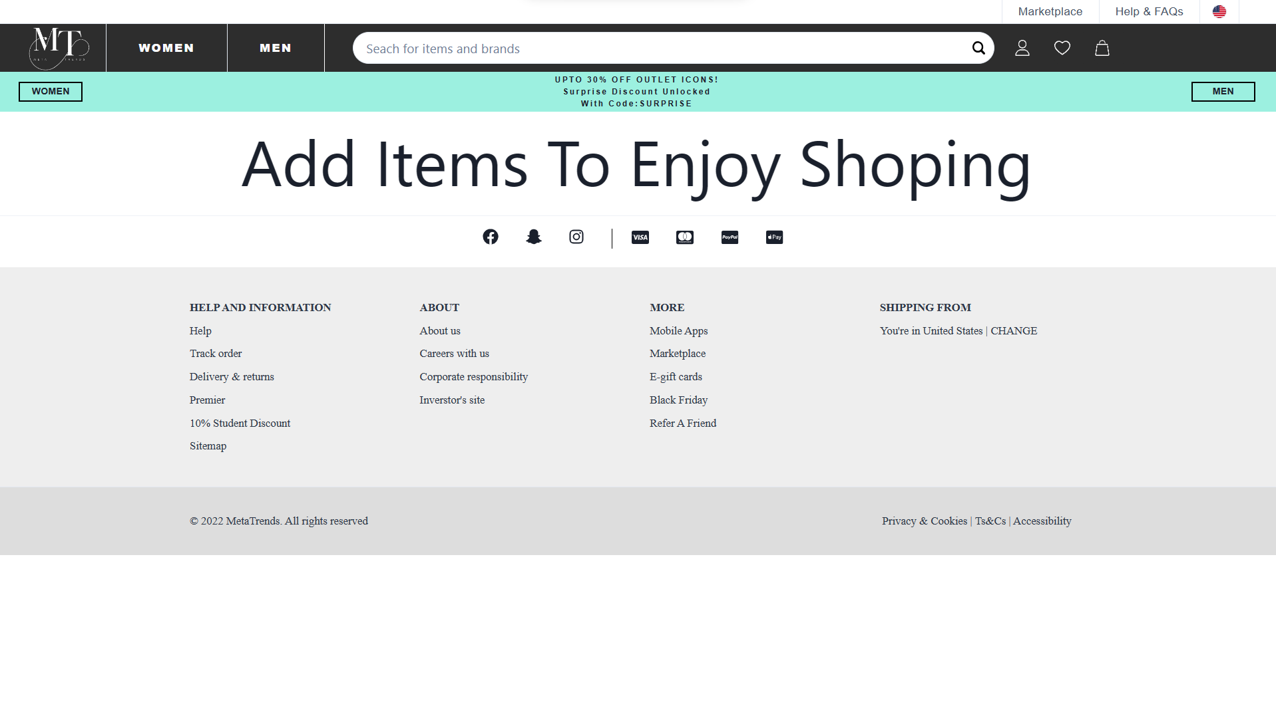Image resolution: width=1276 pixels, height=718 pixels.
Task: Click the Visa payment icon
Action: coord(640,237)
